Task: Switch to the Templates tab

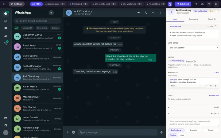Action: 193,19
